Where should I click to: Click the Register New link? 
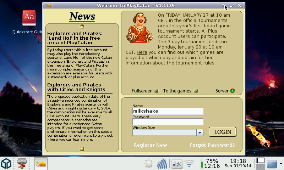click(x=150, y=145)
